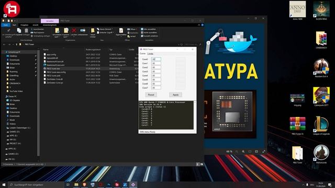
Task: Open the Ansicht ribbon tab
Action: [x=36, y=25]
